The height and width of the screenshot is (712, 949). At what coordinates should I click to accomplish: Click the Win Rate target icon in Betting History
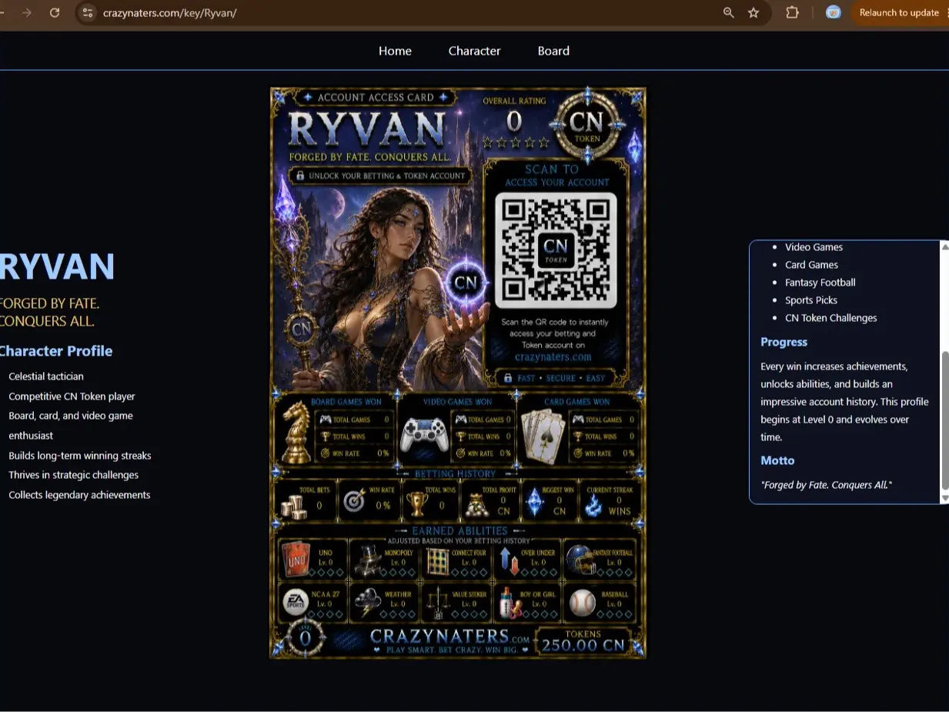click(x=354, y=501)
